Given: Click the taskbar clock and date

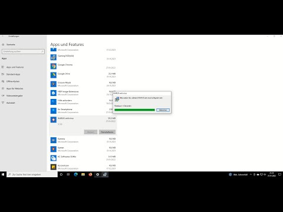Looking at the screenshot, I should pos(272,174).
